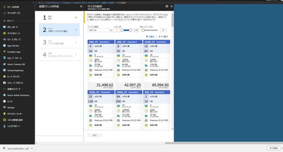Screen dimensions: 283x152
Task: Click the すべて表示 size filter link
Action: [163, 37]
